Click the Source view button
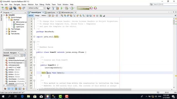Screen dimensions: 177x99 (x=31, y=16)
